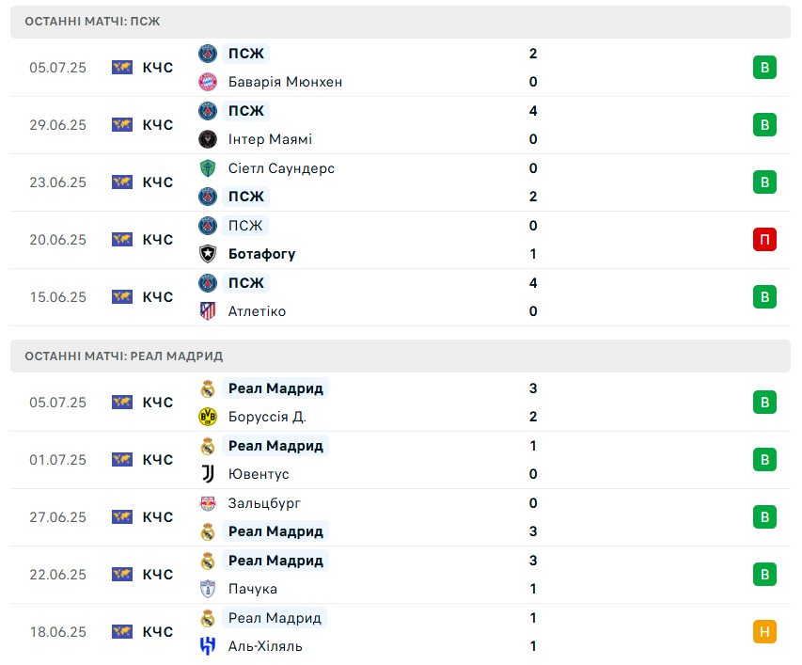Viewport: 802px width, 665px height.
Task: Click the Juventus J logo
Action: (208, 474)
